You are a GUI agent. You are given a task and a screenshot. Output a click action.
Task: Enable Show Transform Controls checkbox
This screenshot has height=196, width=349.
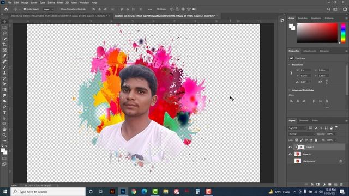[59, 9]
